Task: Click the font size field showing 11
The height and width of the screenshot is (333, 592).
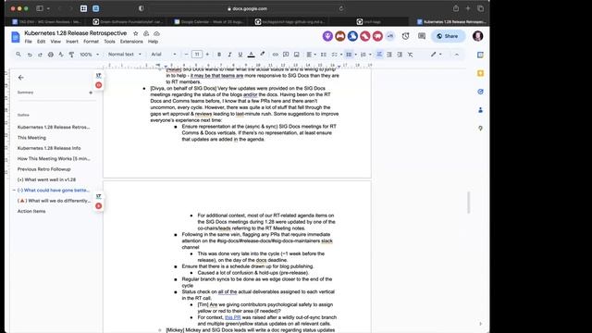Action: 197,55
